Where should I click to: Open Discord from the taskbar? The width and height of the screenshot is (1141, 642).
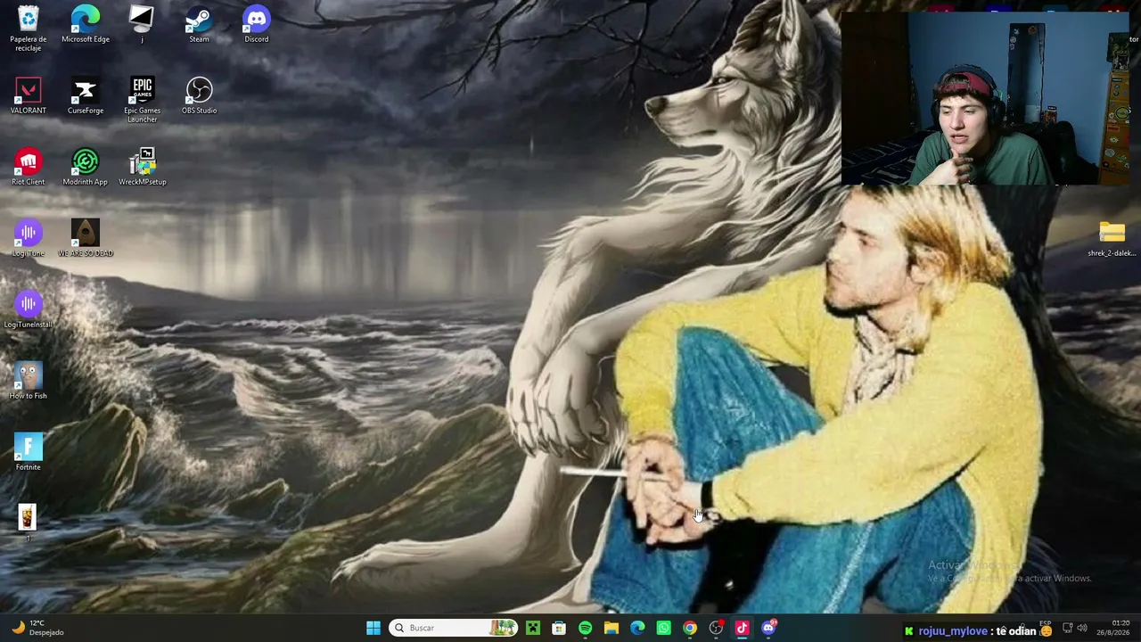click(x=768, y=628)
